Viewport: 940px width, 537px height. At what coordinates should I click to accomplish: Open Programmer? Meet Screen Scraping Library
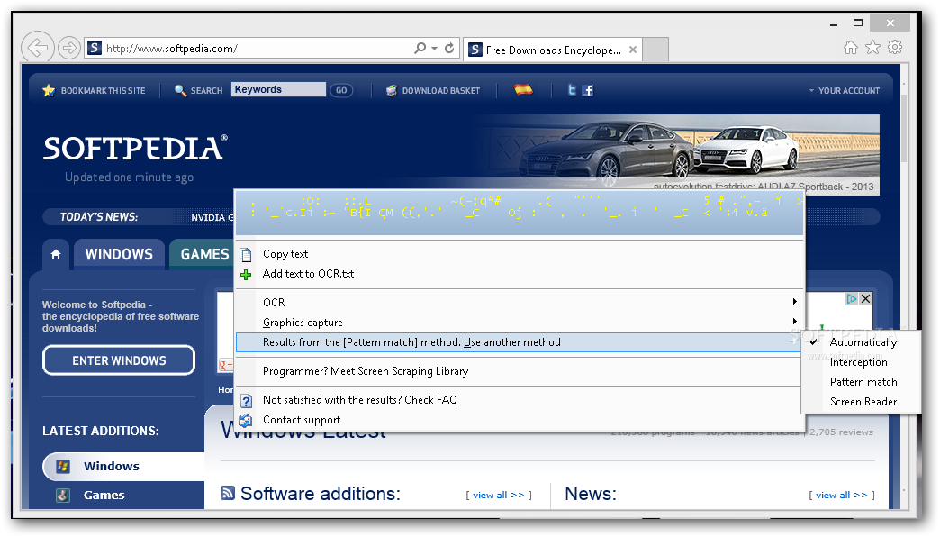point(520,371)
